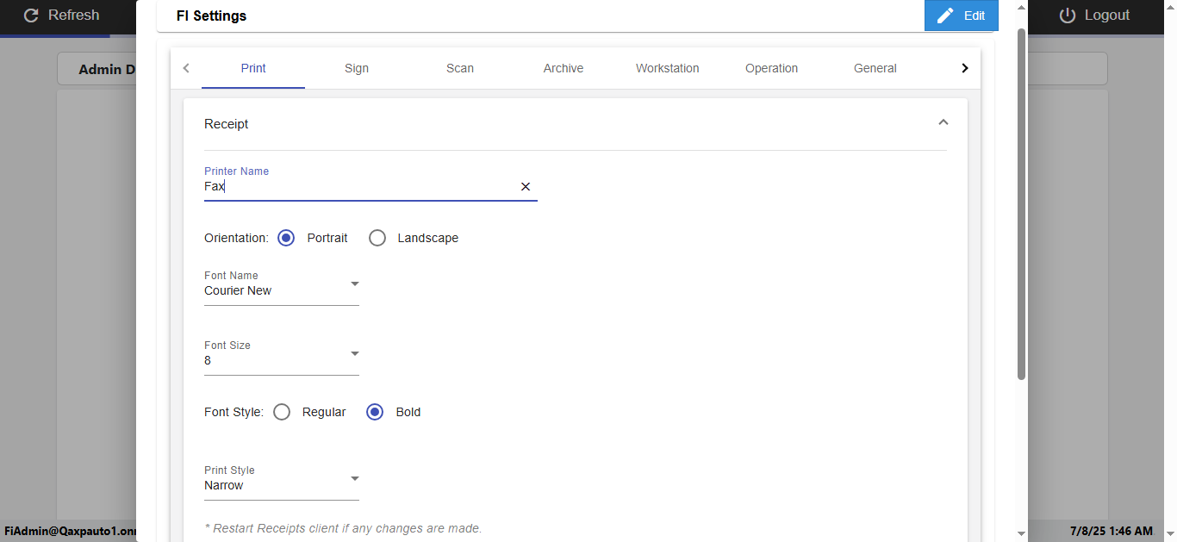
Task: Select Landscape orientation radio button
Action: point(377,238)
